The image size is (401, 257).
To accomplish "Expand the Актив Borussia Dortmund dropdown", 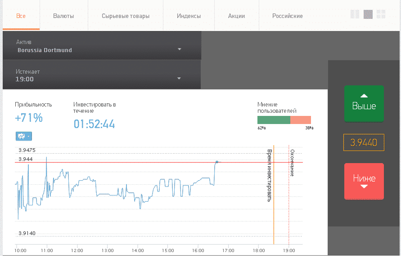I will 102,46.
